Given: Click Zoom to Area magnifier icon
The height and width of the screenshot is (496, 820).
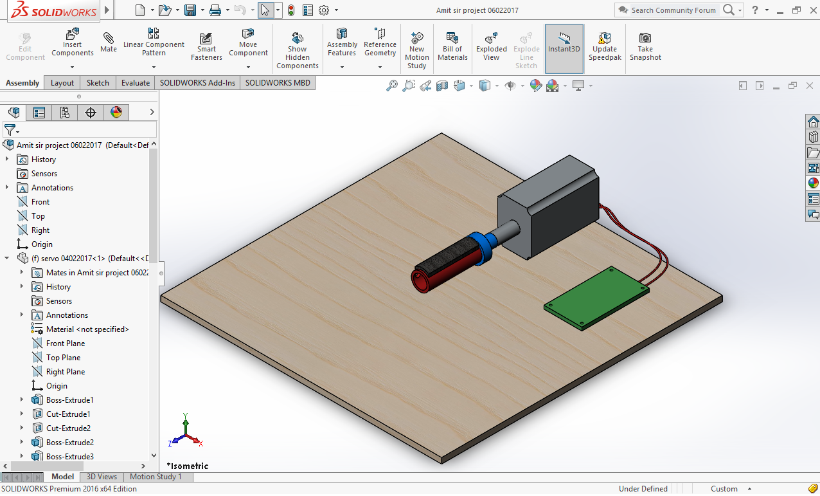Looking at the screenshot, I should [x=408, y=86].
